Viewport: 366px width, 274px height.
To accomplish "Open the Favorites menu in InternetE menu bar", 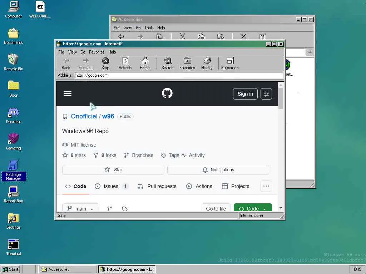I will [97, 52].
